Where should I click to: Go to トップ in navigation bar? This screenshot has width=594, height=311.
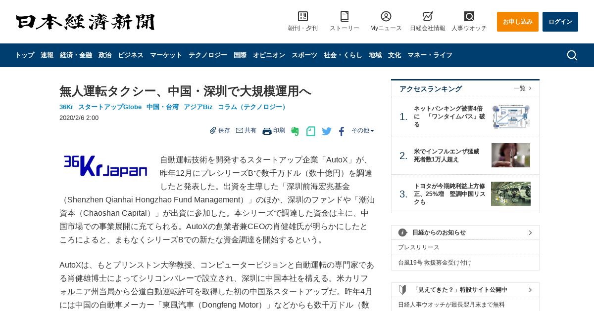pos(25,55)
